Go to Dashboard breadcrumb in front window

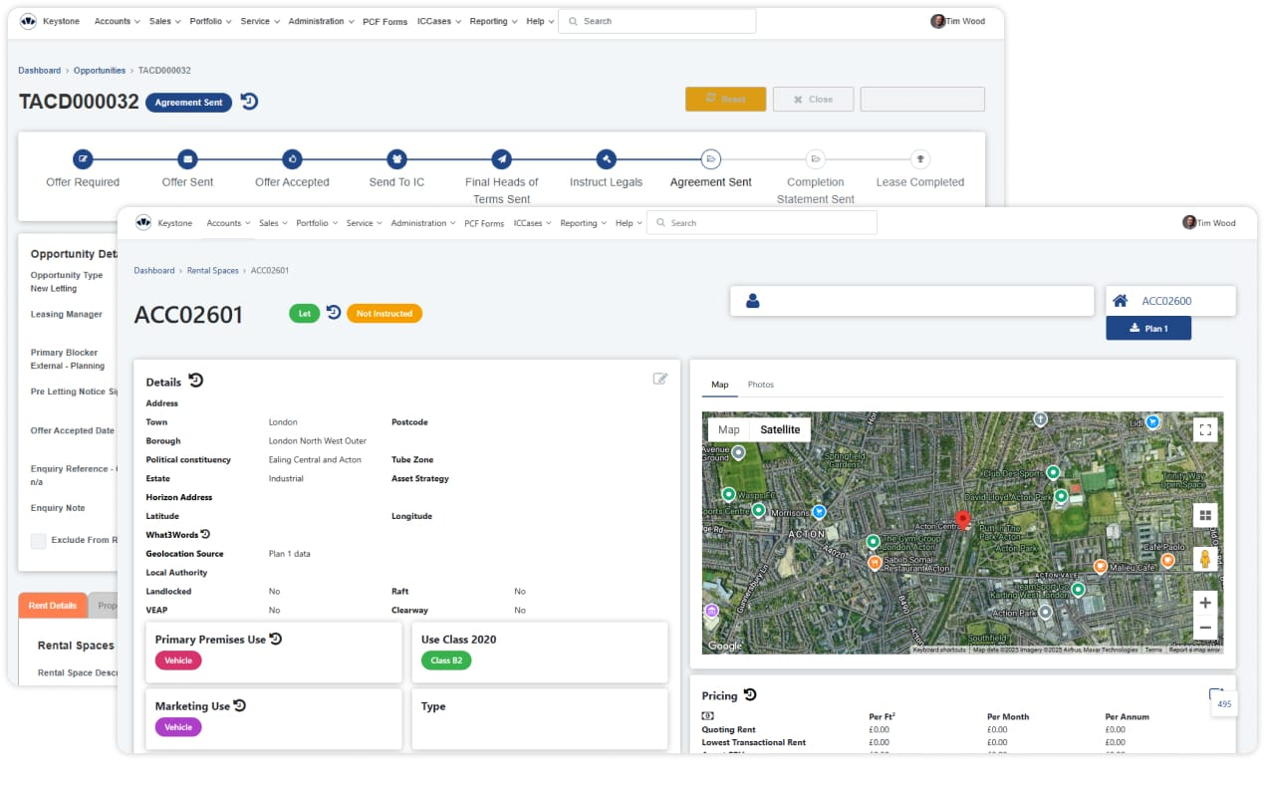tap(154, 271)
